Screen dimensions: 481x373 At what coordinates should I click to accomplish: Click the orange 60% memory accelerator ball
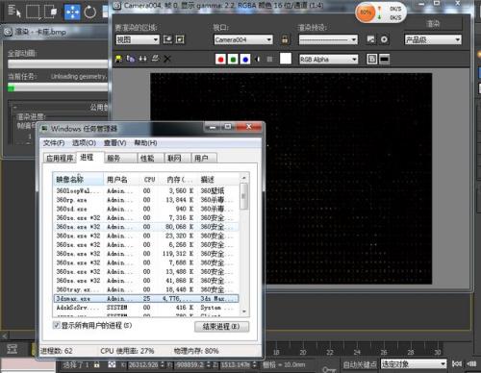pos(366,12)
